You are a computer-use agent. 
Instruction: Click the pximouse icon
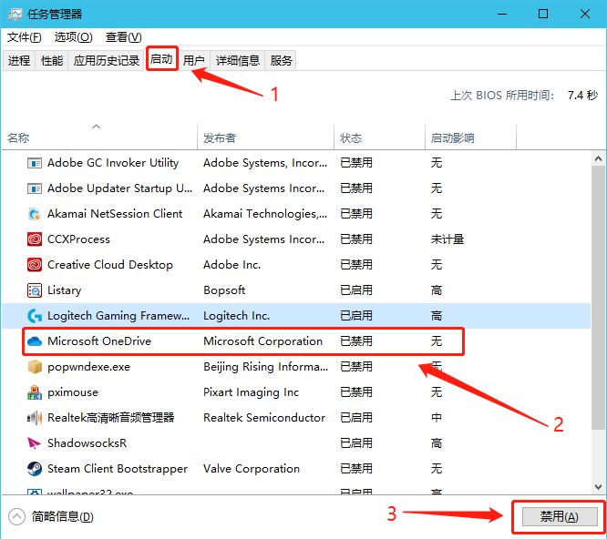(35, 392)
